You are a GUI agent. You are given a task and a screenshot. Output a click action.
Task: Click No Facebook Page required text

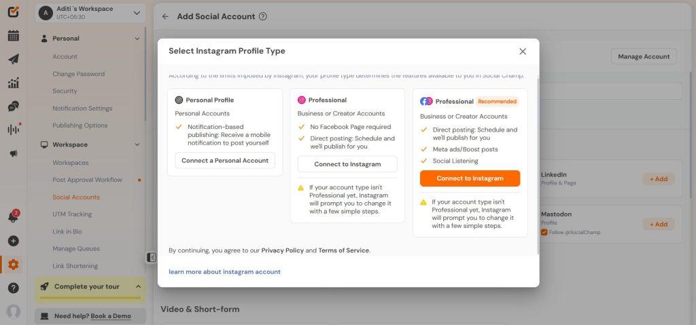(351, 127)
